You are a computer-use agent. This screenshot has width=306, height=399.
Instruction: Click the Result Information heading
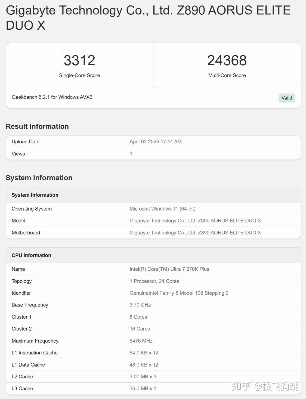pyautogui.click(x=37, y=126)
